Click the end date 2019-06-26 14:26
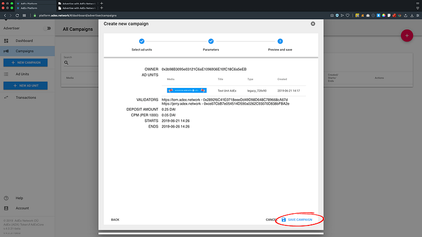Viewport: 422px width, 237px height. click(x=176, y=126)
